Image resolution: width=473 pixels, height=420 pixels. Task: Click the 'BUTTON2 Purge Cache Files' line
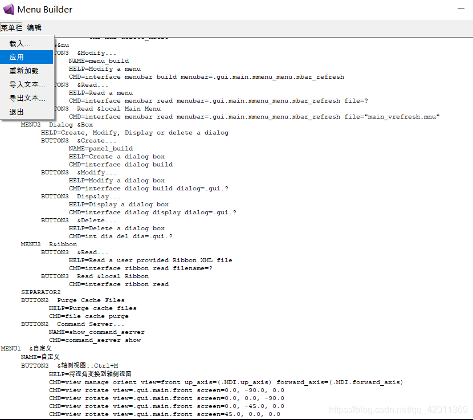tap(72, 300)
